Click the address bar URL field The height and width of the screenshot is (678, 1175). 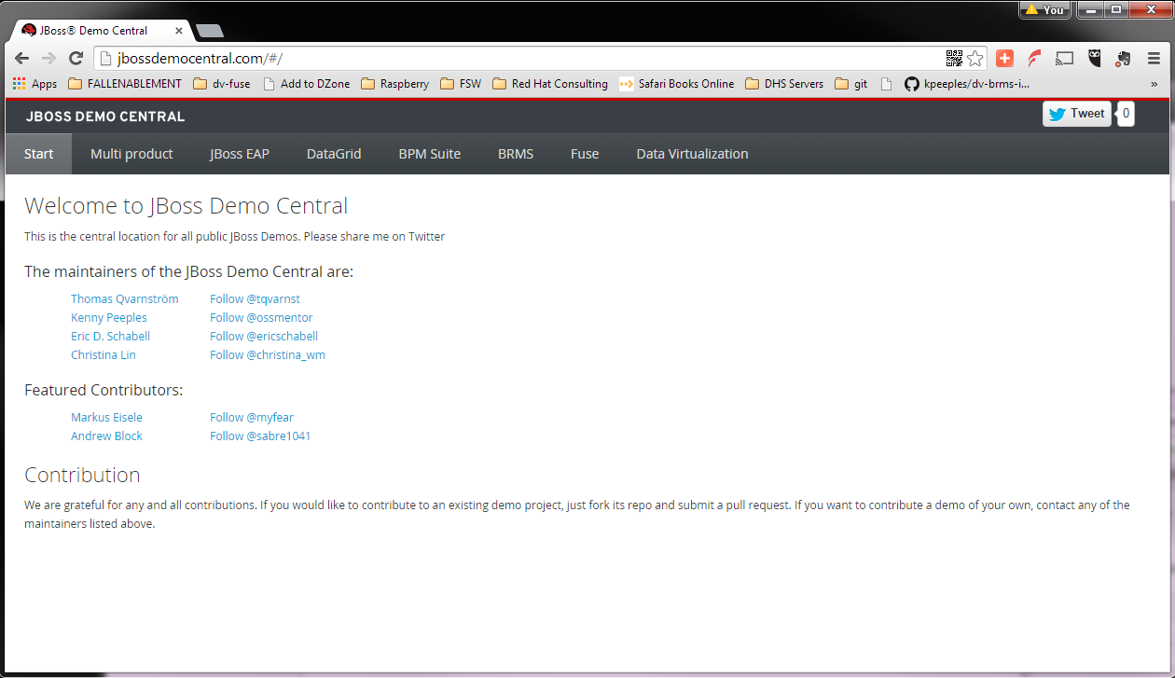point(522,59)
